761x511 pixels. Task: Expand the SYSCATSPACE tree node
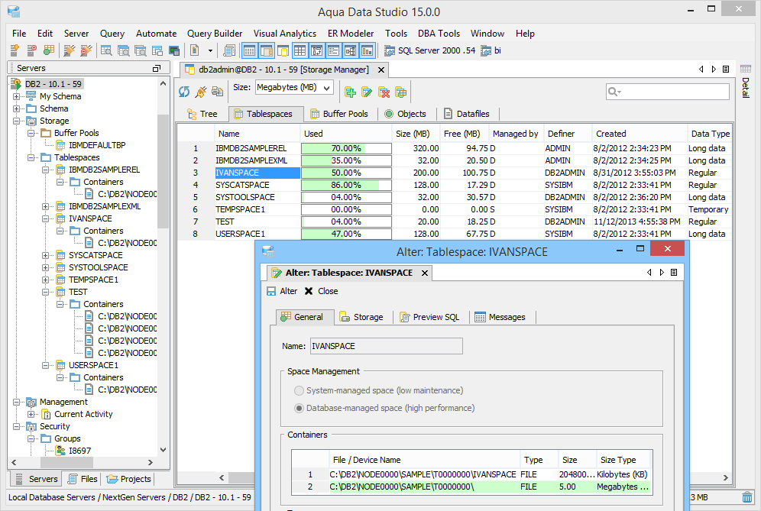pyautogui.click(x=46, y=255)
